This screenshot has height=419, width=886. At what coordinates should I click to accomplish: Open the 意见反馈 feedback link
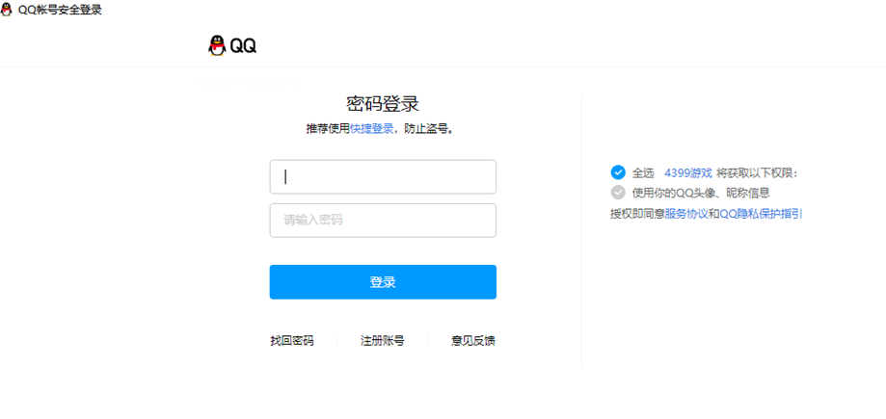coord(473,341)
